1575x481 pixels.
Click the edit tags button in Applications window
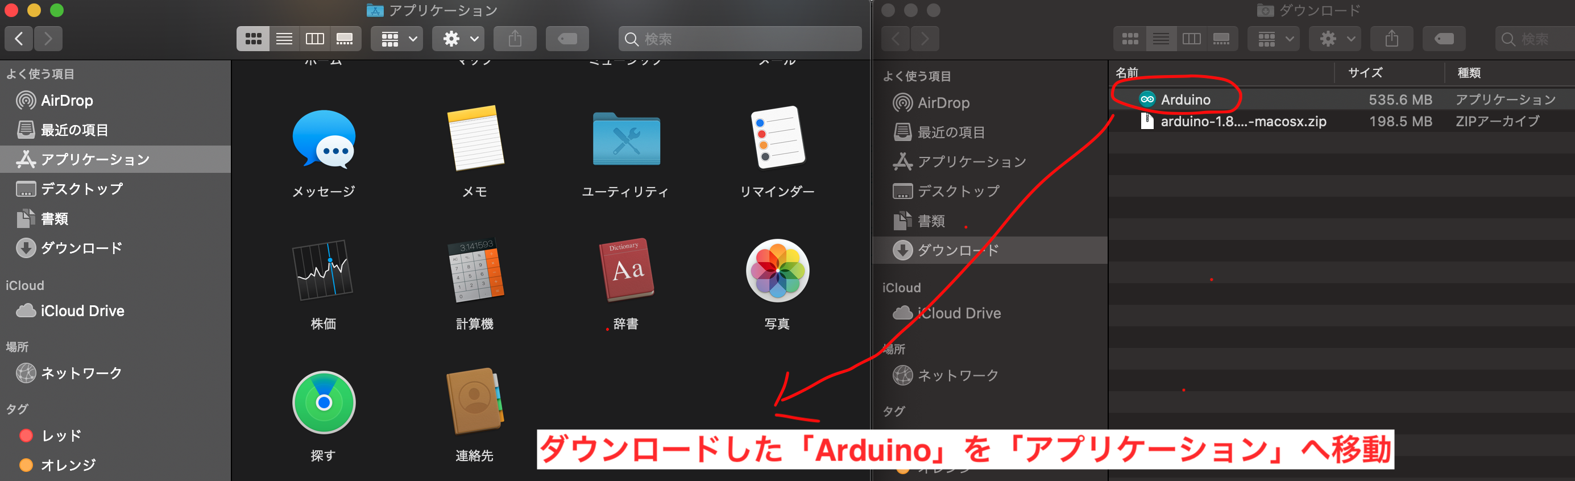click(567, 39)
